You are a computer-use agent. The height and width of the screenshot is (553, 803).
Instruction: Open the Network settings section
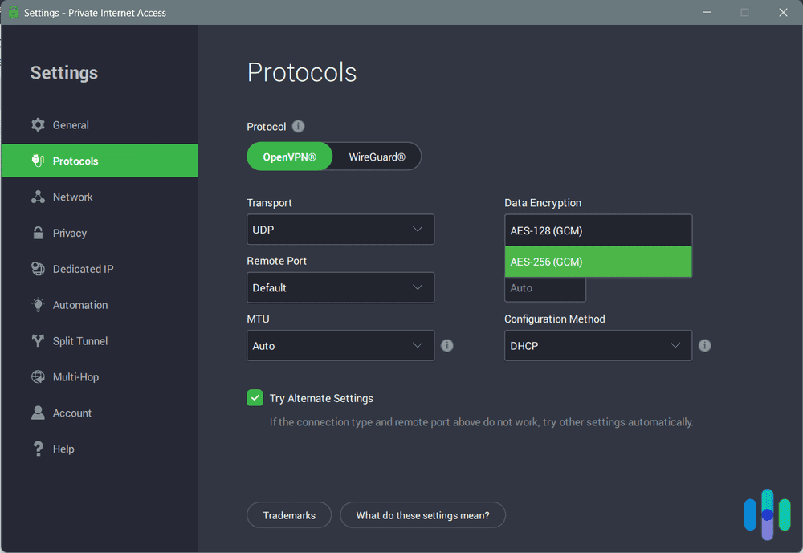73,197
